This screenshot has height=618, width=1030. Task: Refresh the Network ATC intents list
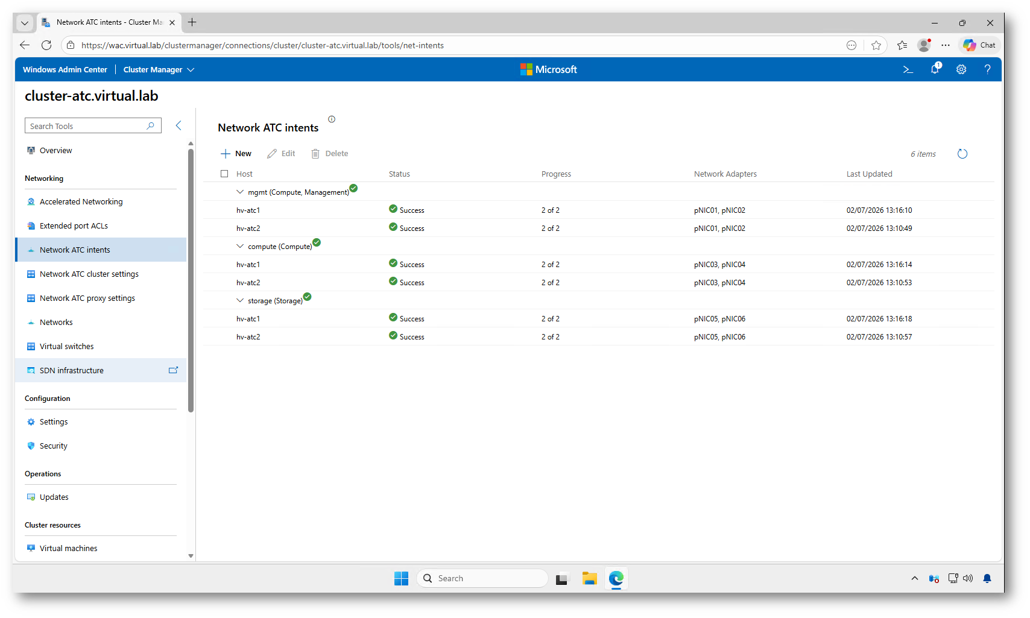coord(962,154)
